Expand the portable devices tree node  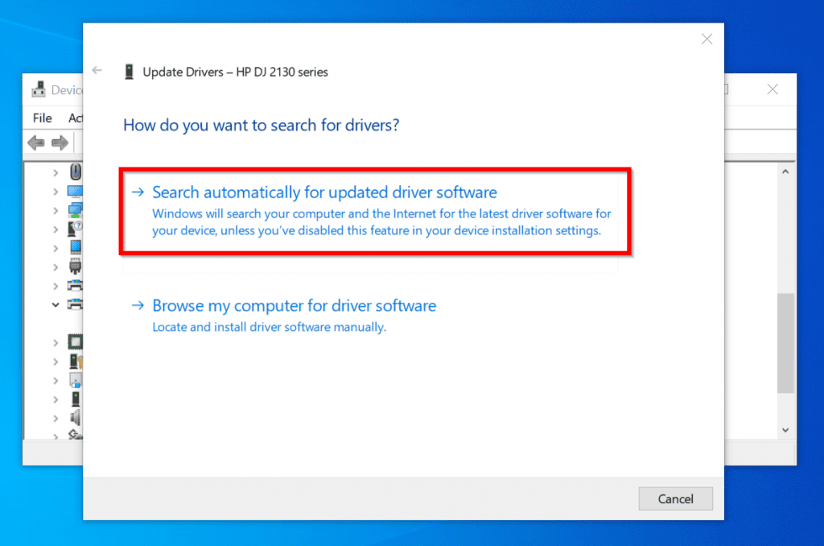tap(56, 248)
